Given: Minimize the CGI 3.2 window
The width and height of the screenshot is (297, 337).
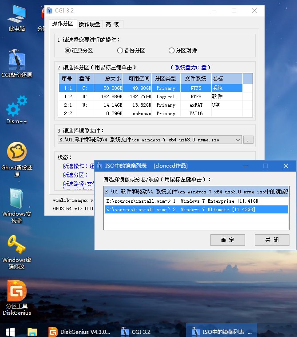Looking at the screenshot, I should point(214,11).
